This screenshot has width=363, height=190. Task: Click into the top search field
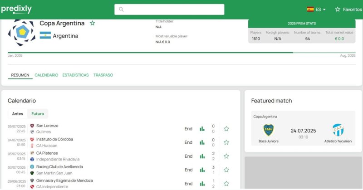pyautogui.click(x=169, y=10)
